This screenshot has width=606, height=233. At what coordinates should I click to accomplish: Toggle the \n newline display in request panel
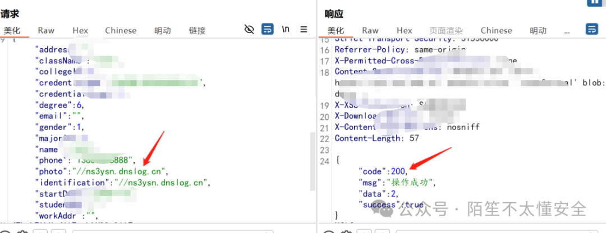286,29
